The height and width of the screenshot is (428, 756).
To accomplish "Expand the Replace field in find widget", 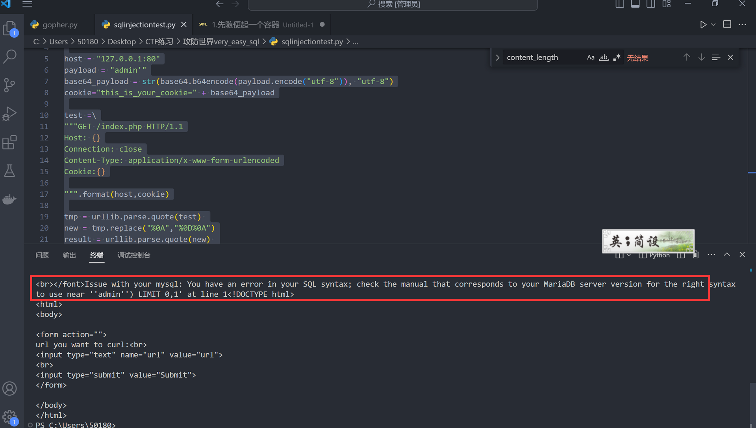I will click(497, 57).
